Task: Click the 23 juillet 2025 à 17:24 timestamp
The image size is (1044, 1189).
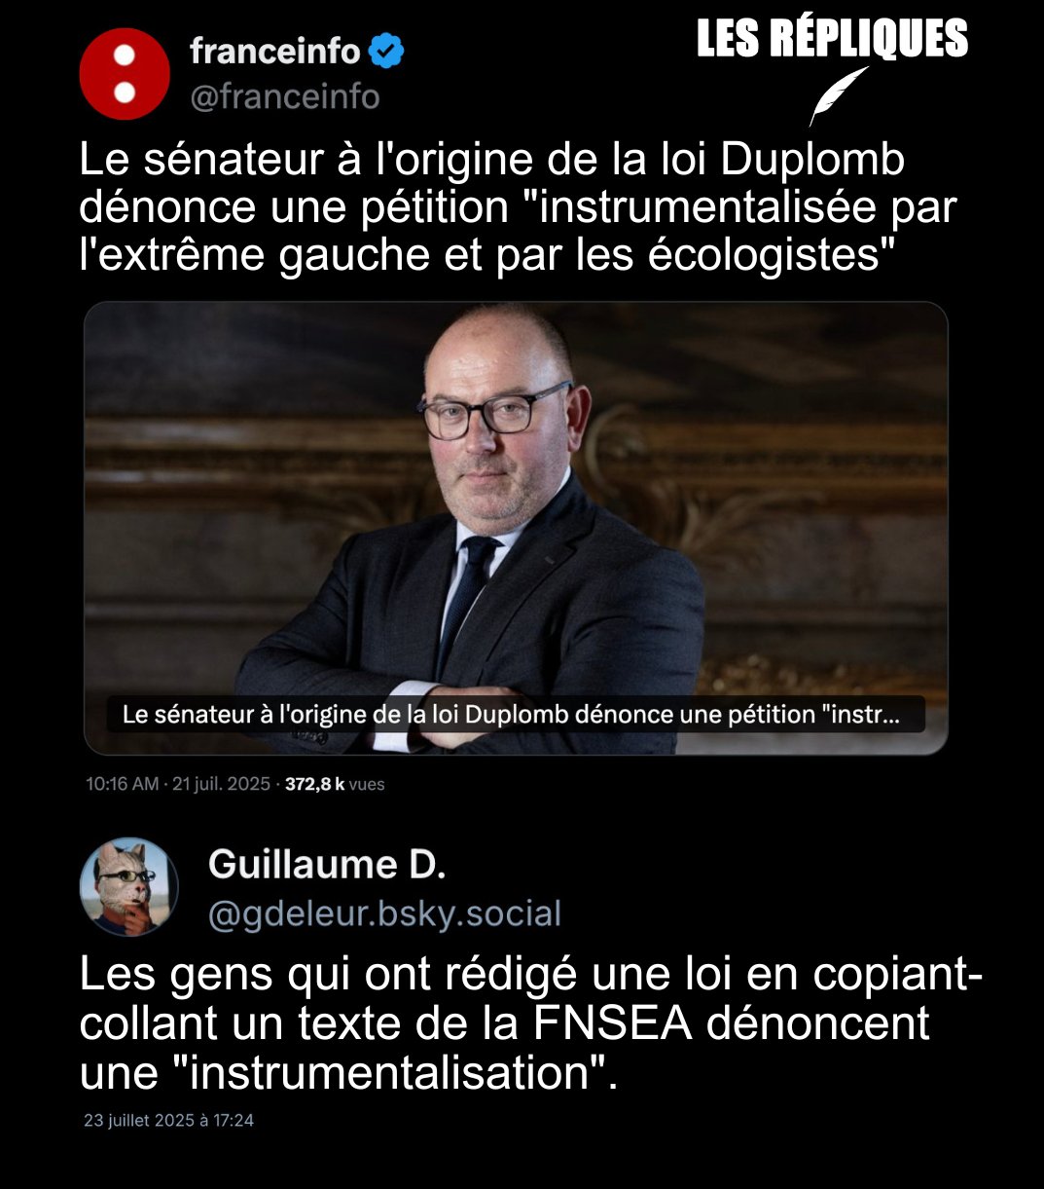Action: point(169,1121)
